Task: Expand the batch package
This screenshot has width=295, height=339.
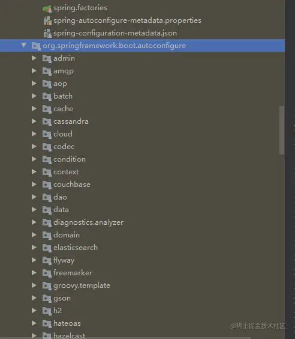Action: pyautogui.click(x=34, y=96)
